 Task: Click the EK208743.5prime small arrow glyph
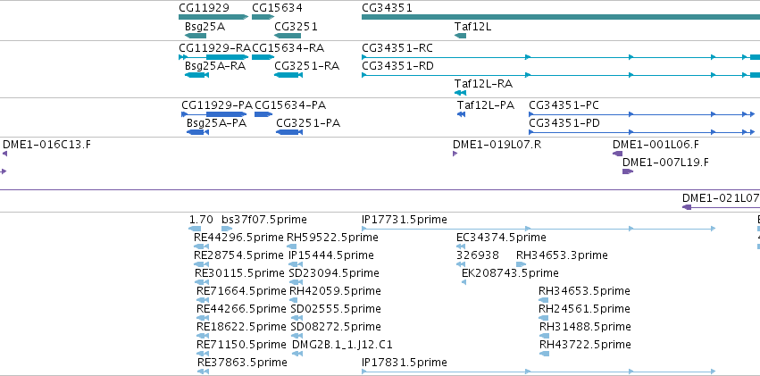click(464, 282)
